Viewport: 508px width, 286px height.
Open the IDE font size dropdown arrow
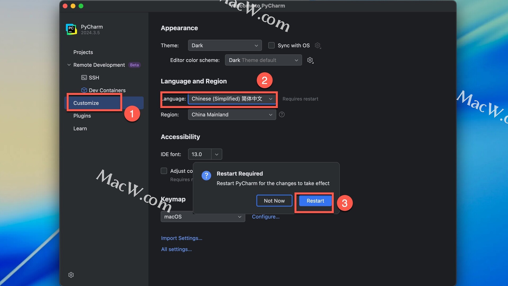(217, 154)
